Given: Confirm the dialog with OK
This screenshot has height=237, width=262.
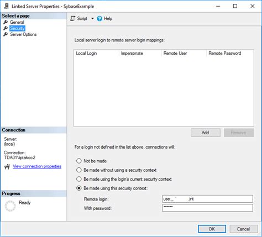Looking at the screenshot, I should click(212, 229).
